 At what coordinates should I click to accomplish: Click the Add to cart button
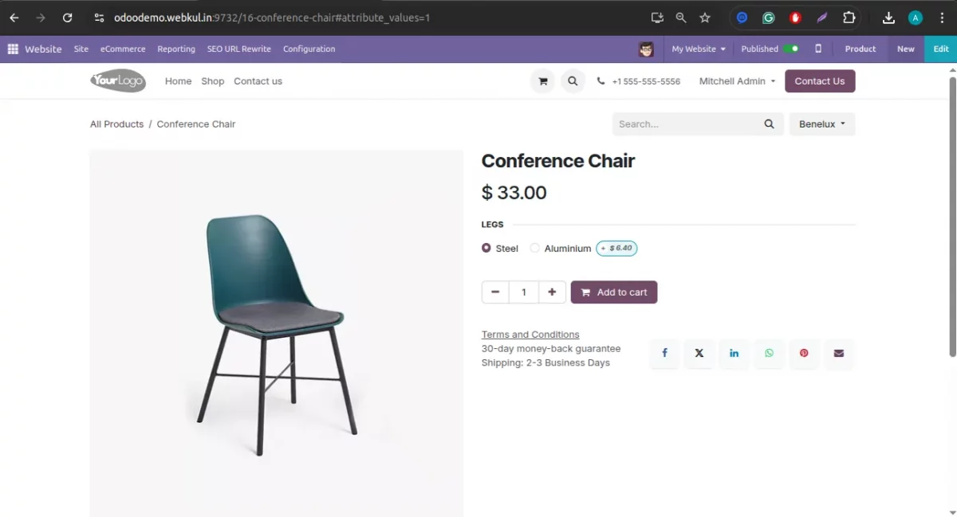pos(614,292)
